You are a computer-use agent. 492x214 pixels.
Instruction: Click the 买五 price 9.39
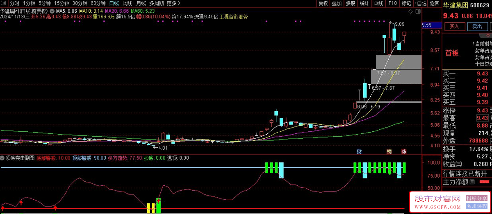[x=482, y=102]
